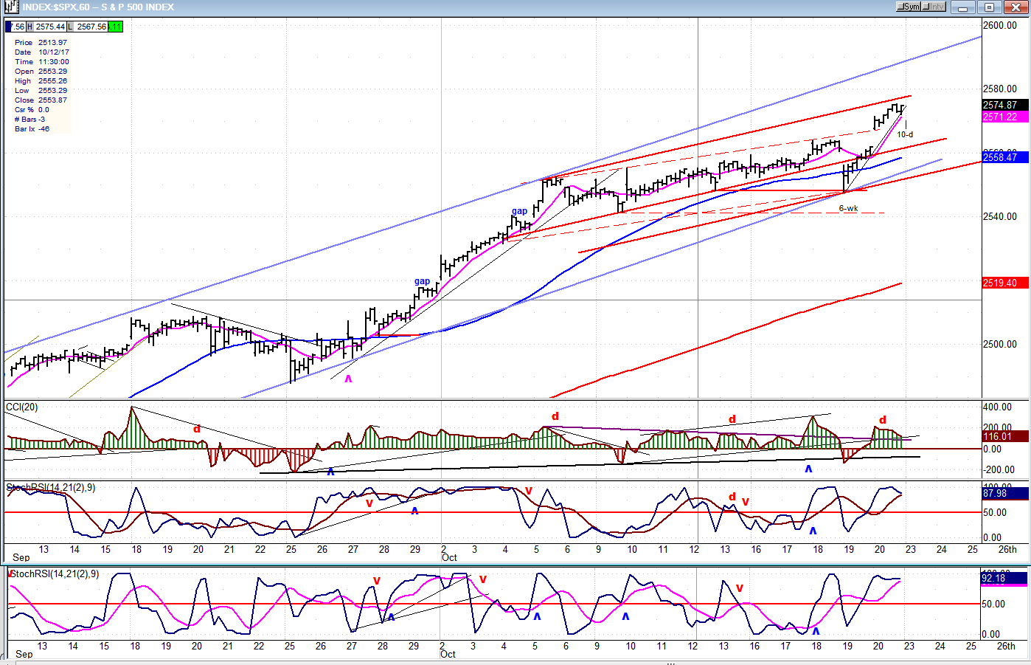Click the CCI value 116.01 label
This screenshot has width=1031, height=665.
pos(1004,437)
